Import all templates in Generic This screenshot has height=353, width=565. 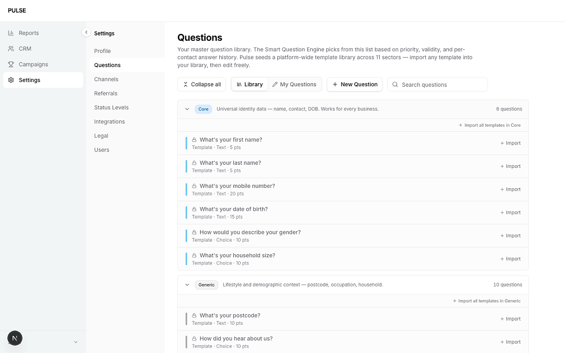click(487, 301)
